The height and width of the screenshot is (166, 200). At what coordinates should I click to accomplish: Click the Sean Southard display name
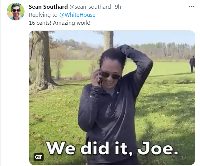pos(48,7)
